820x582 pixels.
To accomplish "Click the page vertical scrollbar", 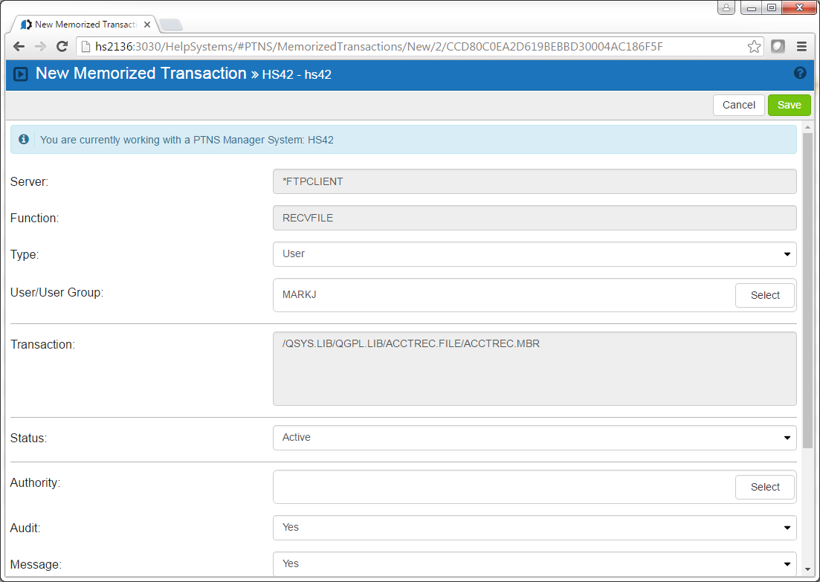I will pyautogui.click(x=808, y=290).
